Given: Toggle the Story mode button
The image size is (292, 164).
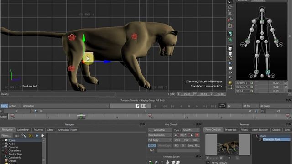Looking at the screenshot, I should click(4, 106).
